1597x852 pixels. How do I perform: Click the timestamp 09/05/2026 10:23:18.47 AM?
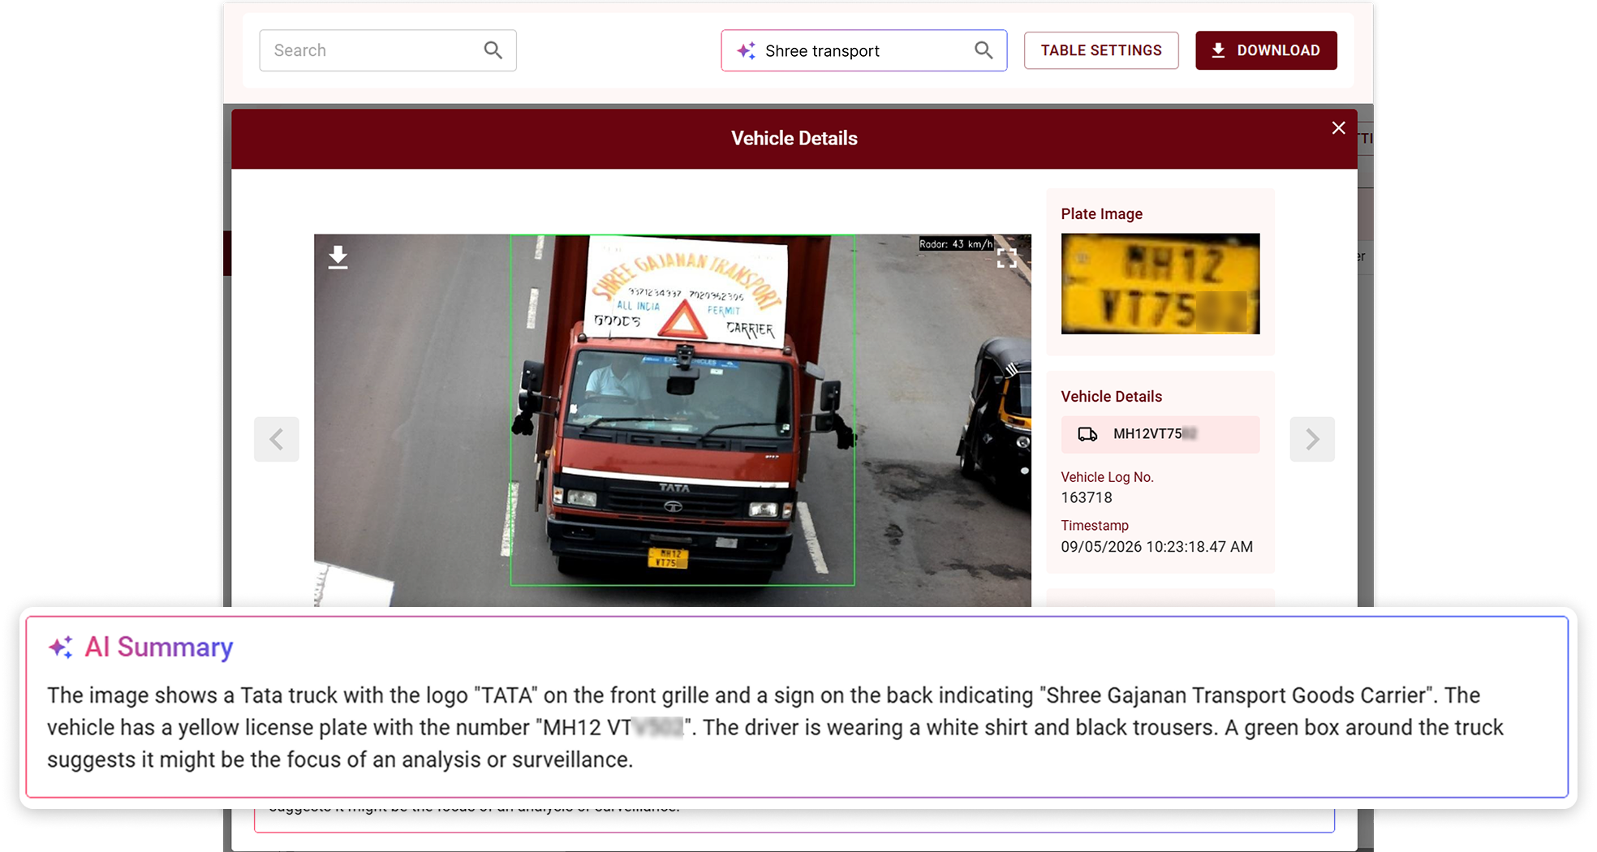1157,547
